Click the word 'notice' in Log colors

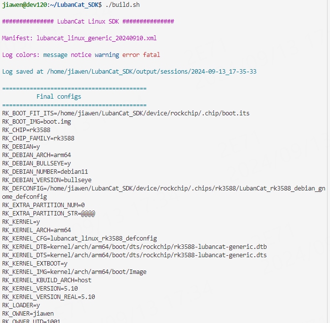pos(81,54)
